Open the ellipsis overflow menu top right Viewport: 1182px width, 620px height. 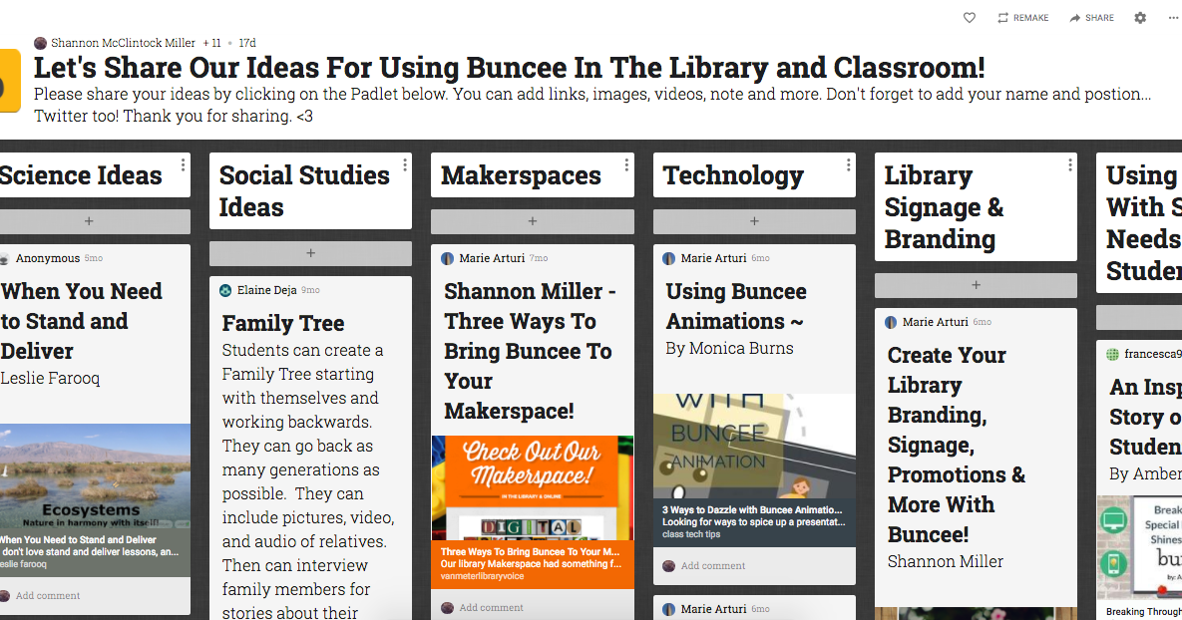point(1173,17)
